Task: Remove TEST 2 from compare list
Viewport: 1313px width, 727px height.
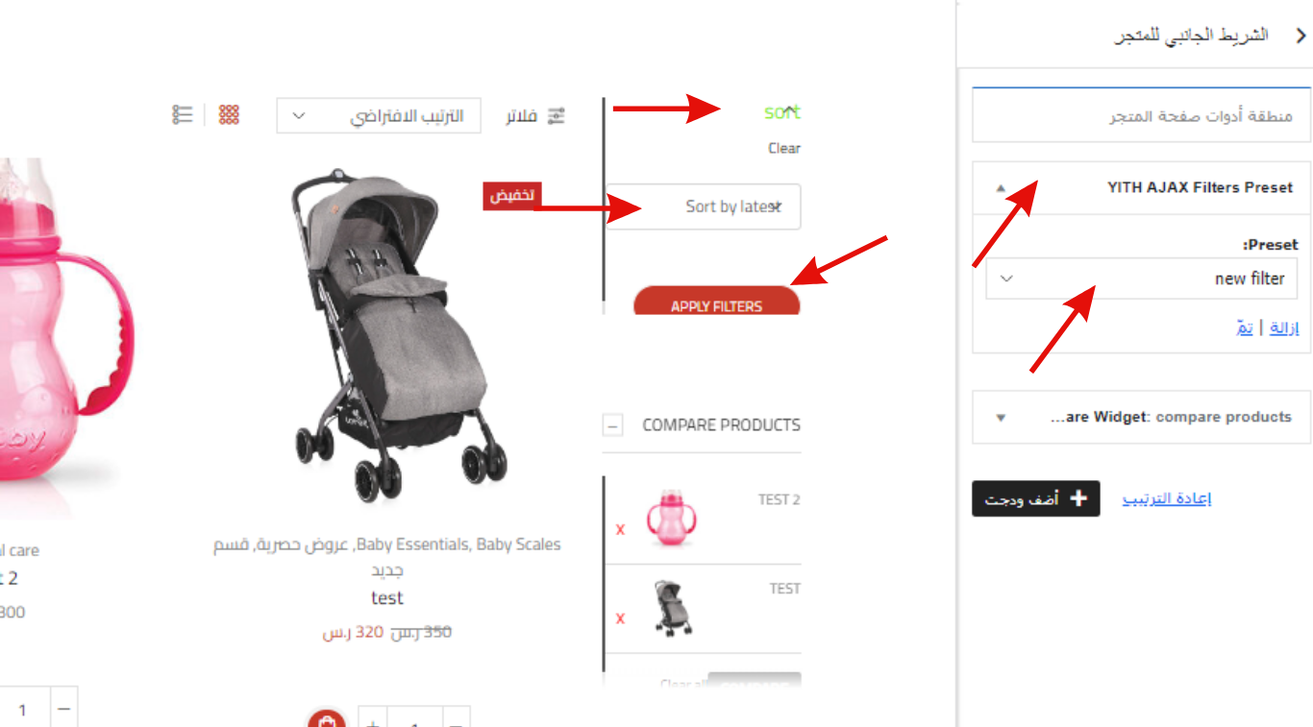Action: point(620,529)
